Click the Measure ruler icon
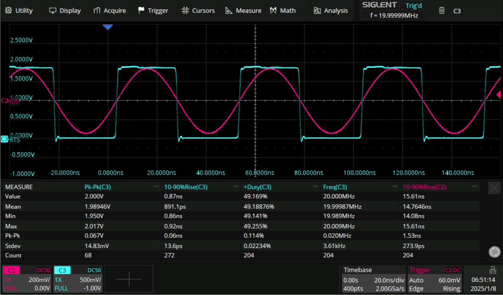Image resolution: width=503 pixels, height=295 pixels. (x=229, y=10)
